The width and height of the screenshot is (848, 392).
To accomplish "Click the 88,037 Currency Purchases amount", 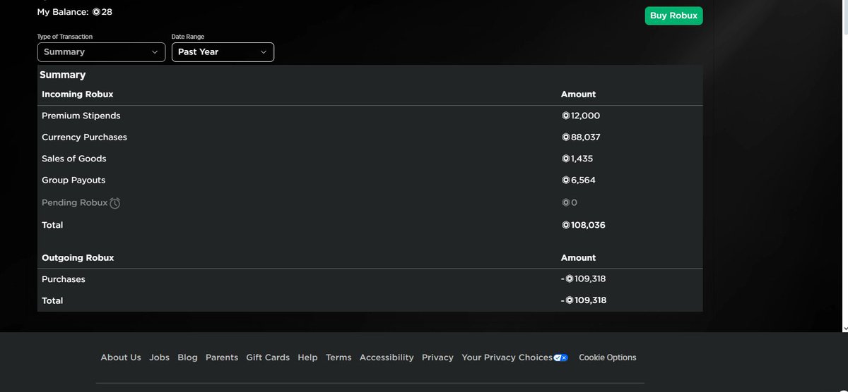I will point(581,137).
